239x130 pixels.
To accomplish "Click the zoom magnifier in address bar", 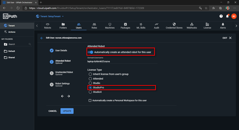I will tap(200, 8).
